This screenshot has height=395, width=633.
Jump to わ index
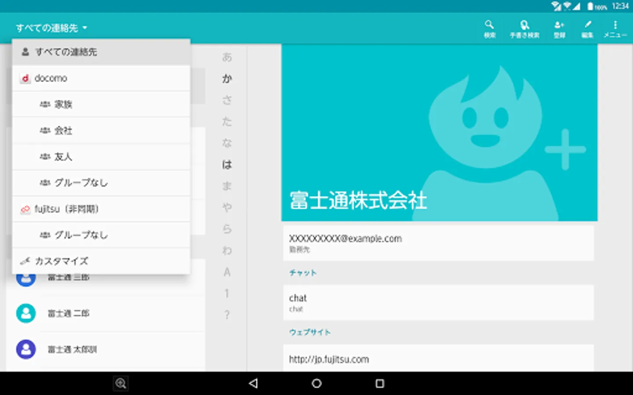point(227,251)
